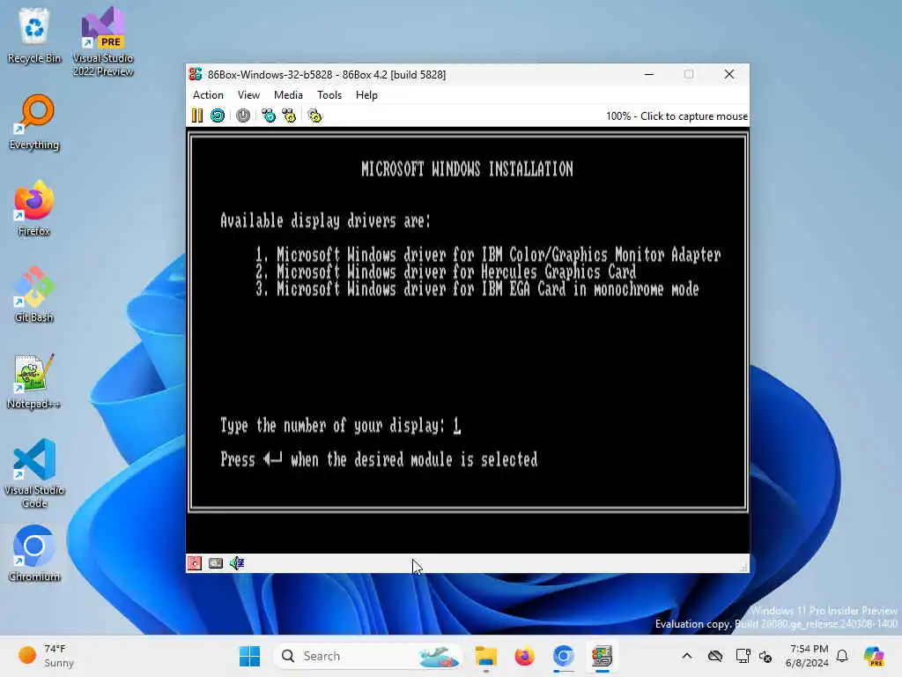This screenshot has width=902, height=677.
Task: Send Ctrl+Alt+Esc via the toolbar icon
Action: (x=289, y=115)
